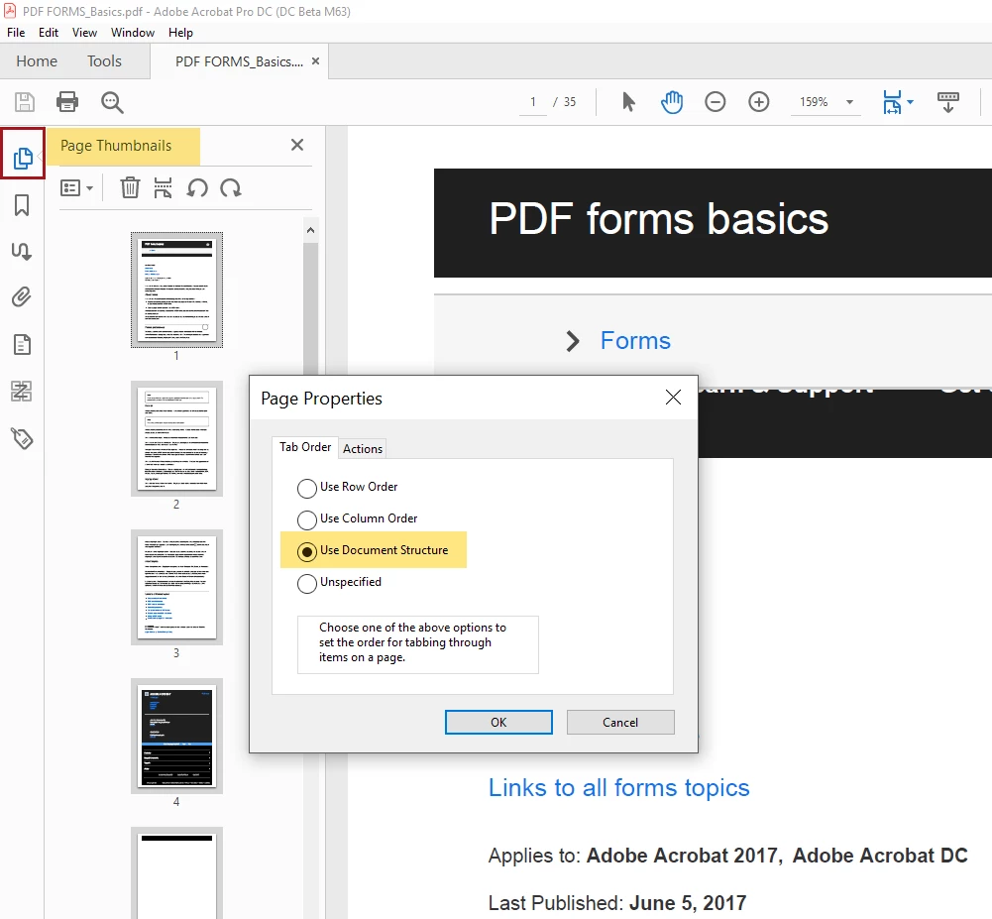Click the Fit Width page display icon
This screenshot has width=992, height=919.
(x=892, y=102)
